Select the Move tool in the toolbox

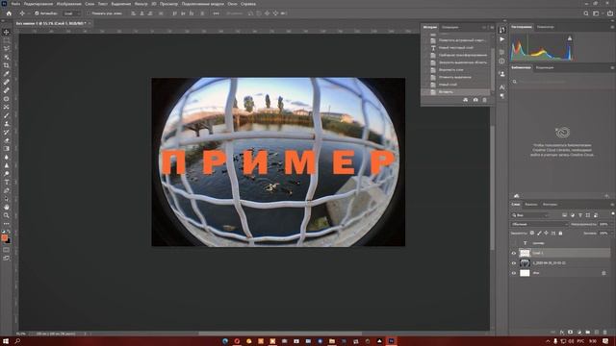[x=7, y=32]
